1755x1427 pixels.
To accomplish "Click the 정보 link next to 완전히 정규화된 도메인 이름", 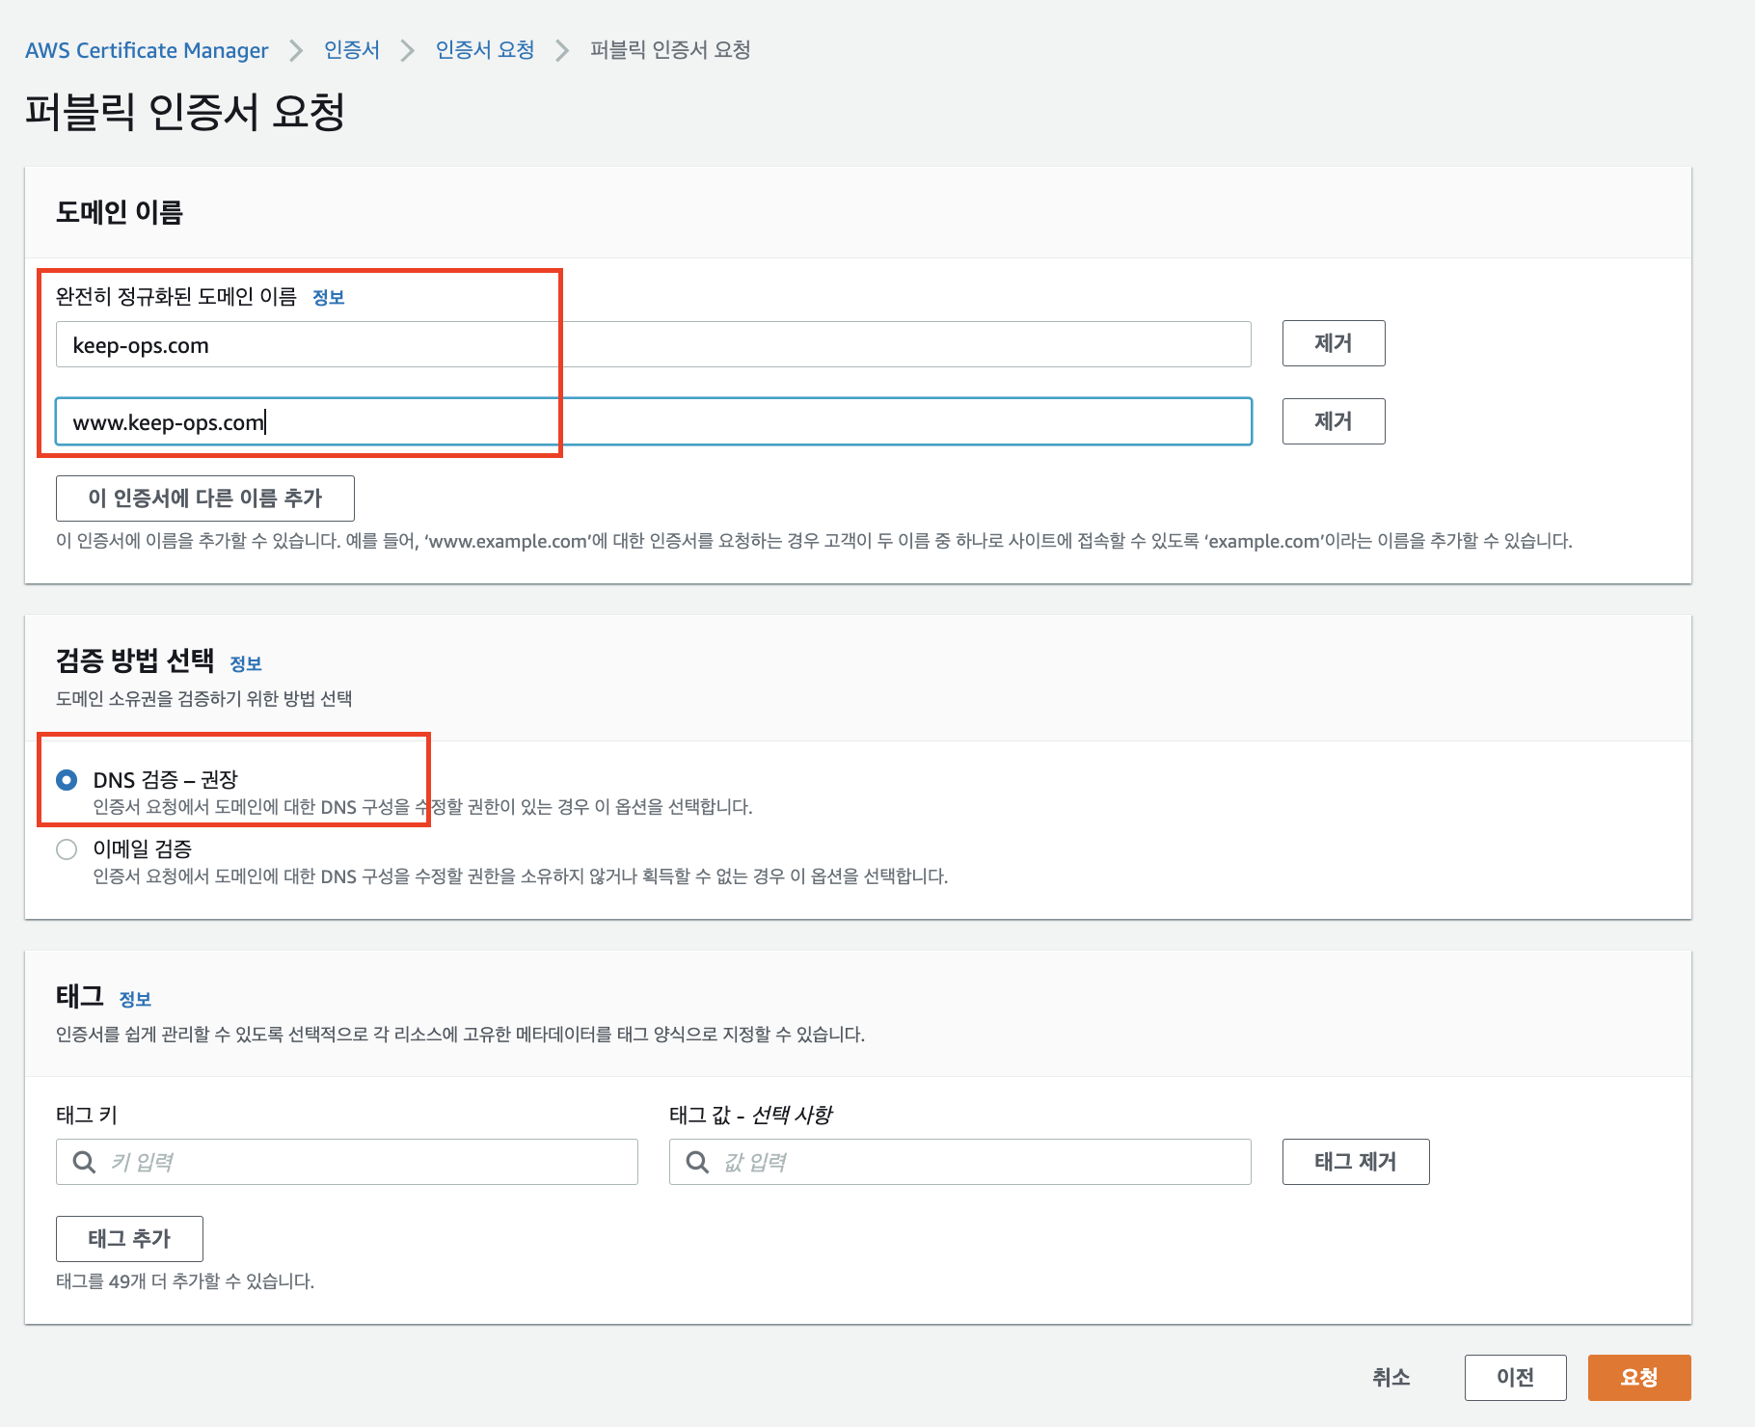I will [329, 298].
